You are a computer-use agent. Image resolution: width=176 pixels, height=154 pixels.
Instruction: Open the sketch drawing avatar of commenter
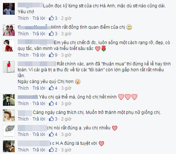click(9, 131)
